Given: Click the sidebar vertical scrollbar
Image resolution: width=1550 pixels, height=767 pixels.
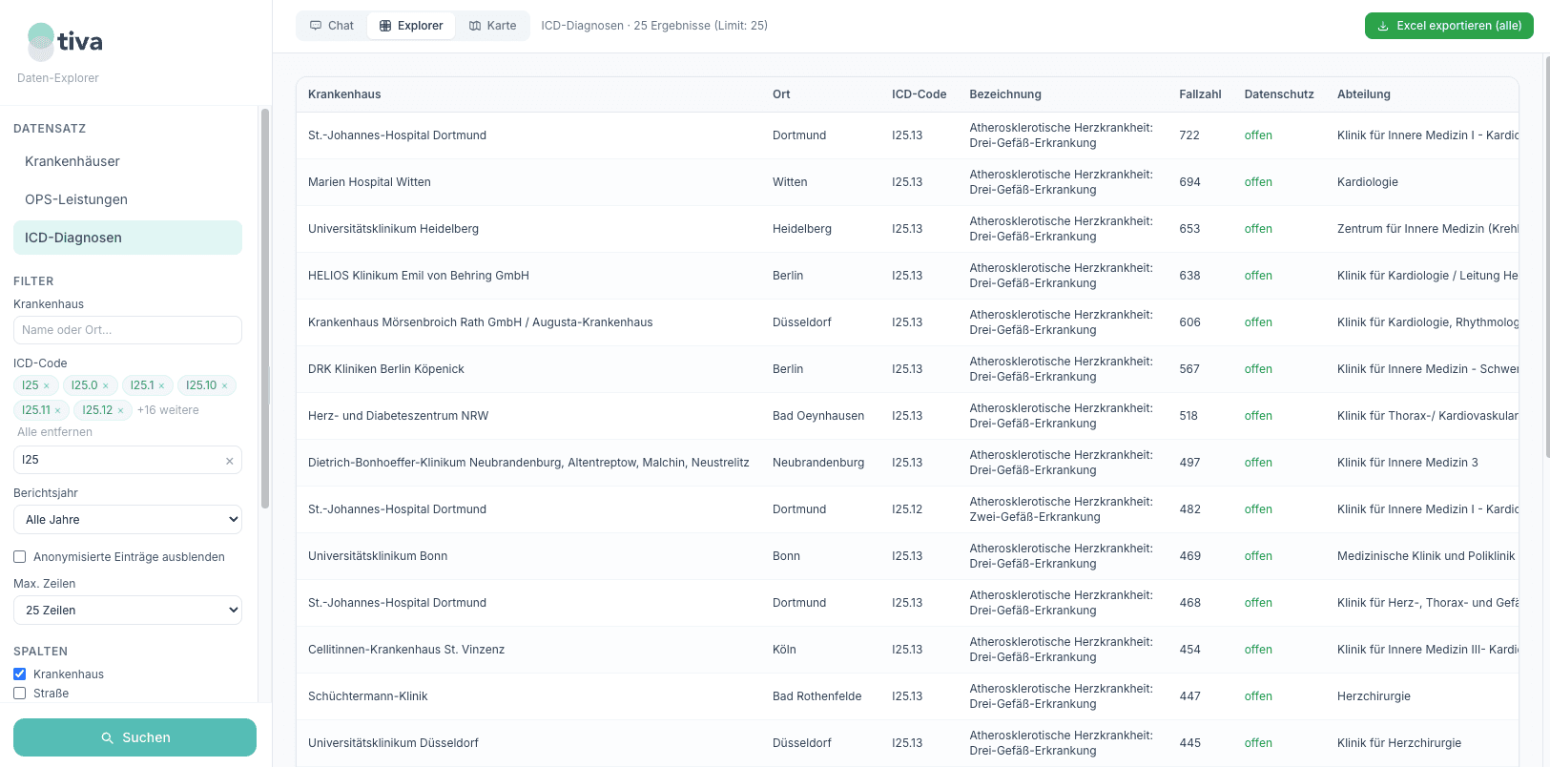Looking at the screenshot, I should [265, 308].
